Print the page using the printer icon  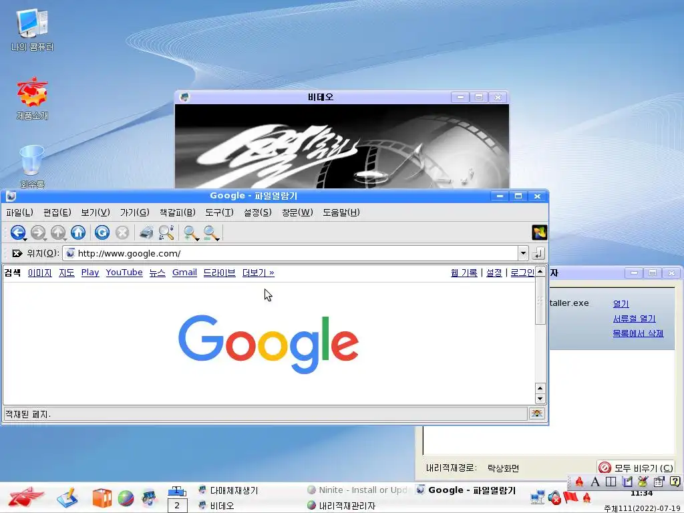pyautogui.click(x=146, y=232)
